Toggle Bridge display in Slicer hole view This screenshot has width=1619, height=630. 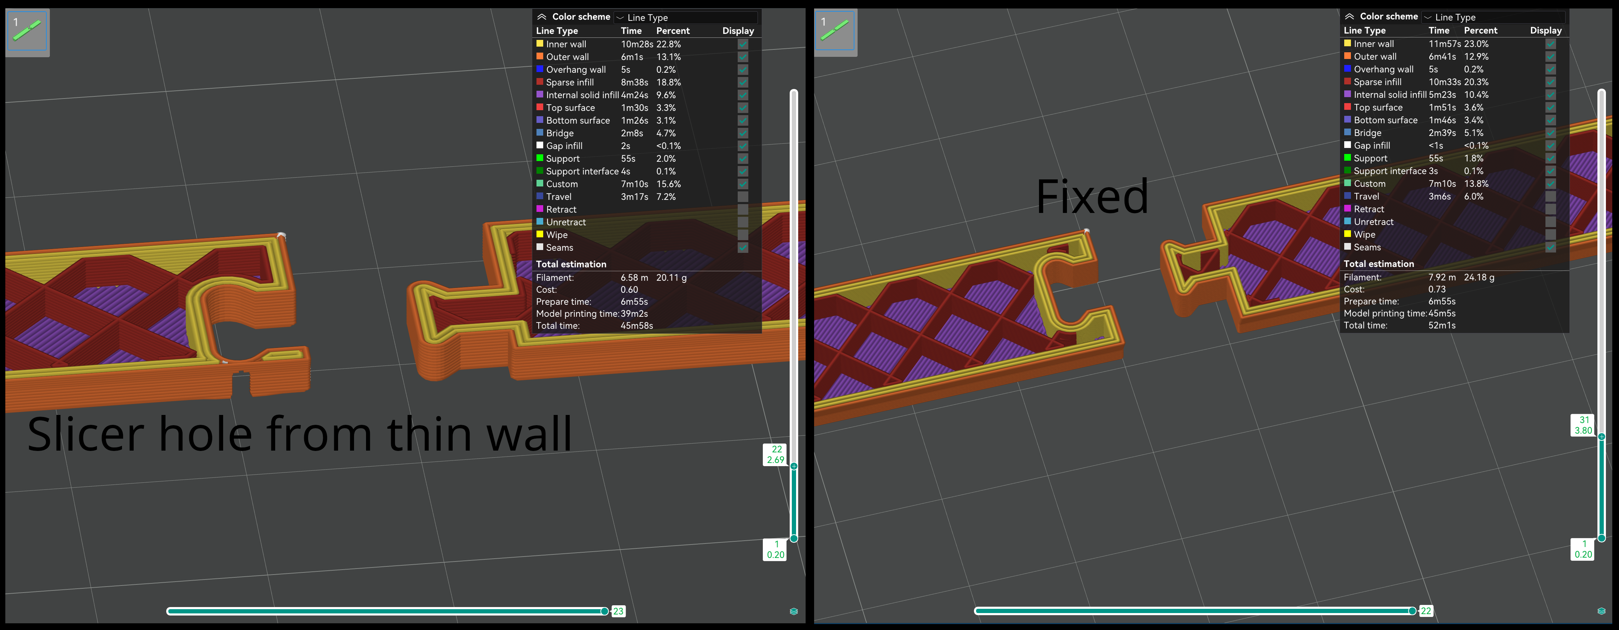coord(743,133)
